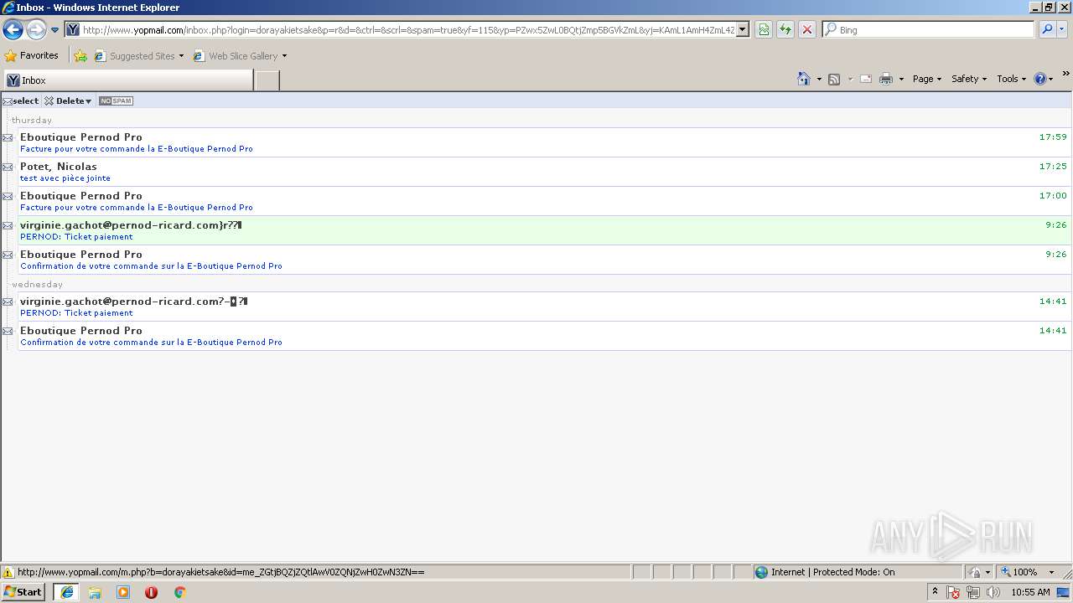Open the Safety menu
1073x603 pixels.
[969, 79]
